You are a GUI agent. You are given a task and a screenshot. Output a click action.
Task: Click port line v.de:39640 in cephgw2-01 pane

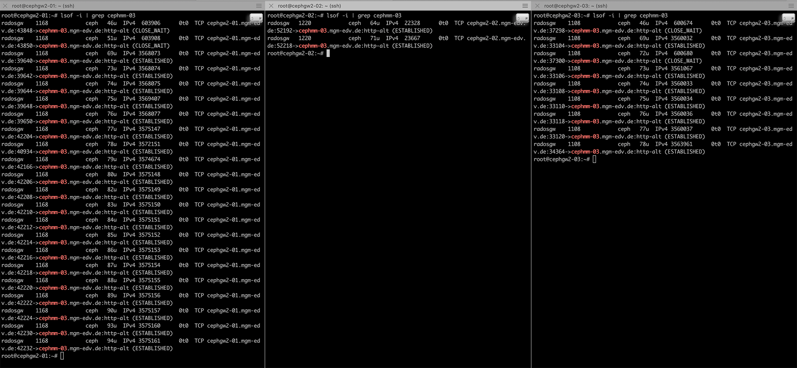(x=87, y=61)
